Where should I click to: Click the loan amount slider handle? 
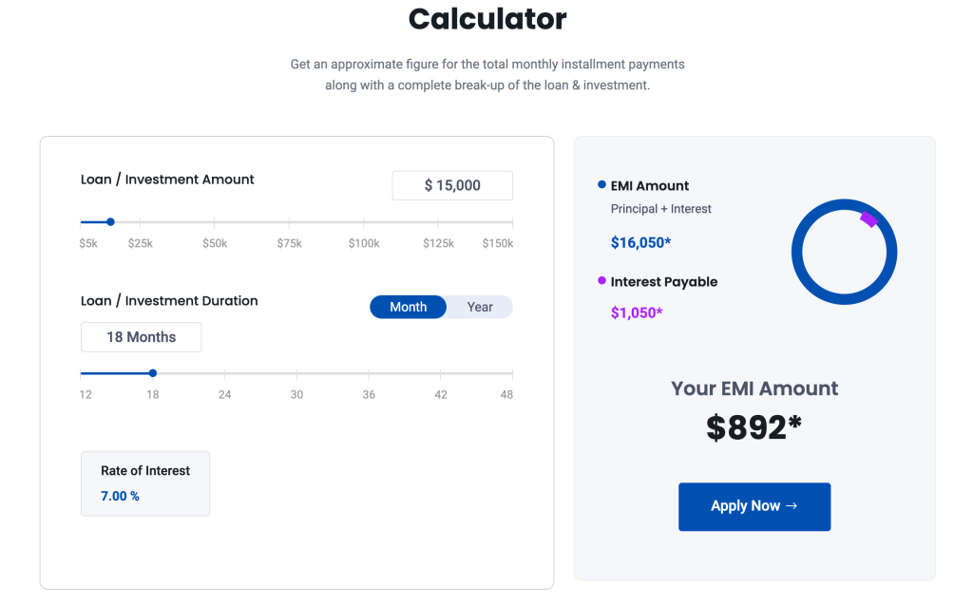(x=110, y=222)
